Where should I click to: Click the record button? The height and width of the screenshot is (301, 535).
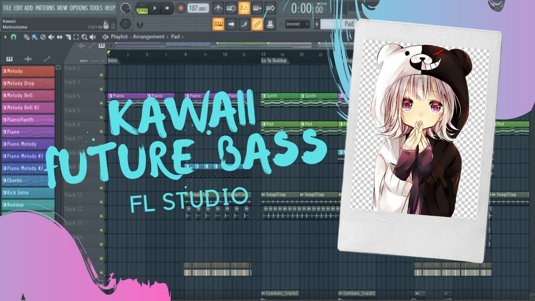tap(181, 8)
